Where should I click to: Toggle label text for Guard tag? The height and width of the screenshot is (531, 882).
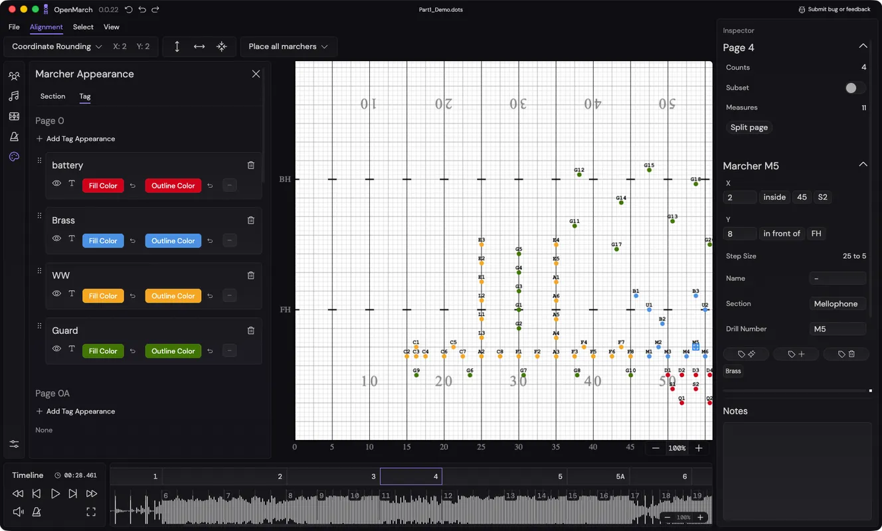72,349
